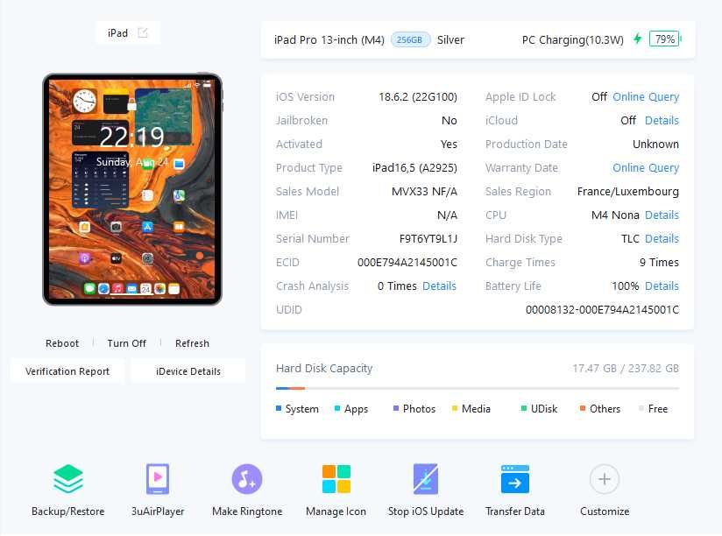Image resolution: width=722 pixels, height=536 pixels.
Task: Click the System blue legend swatch
Action: click(x=279, y=408)
